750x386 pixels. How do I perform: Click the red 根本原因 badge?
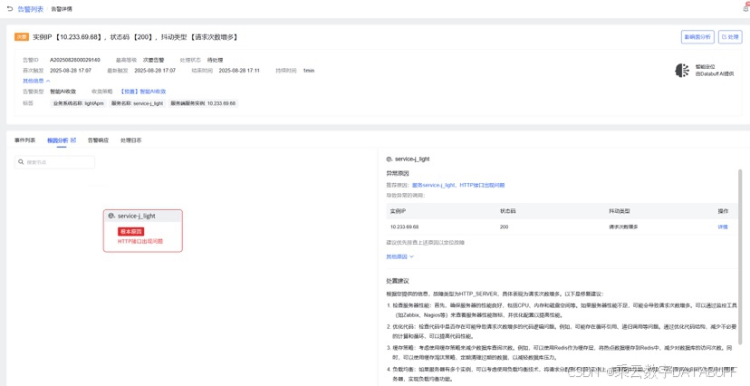[131, 232]
